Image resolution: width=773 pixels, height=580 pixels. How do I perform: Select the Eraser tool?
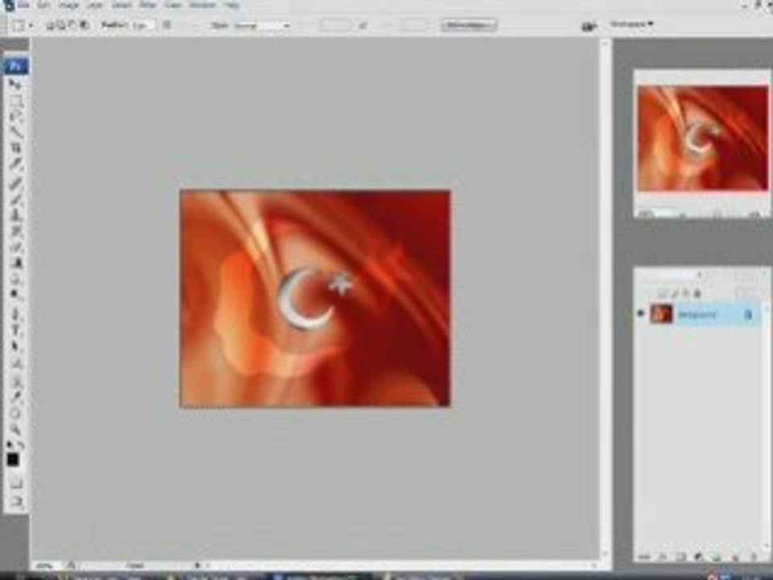click(x=15, y=246)
